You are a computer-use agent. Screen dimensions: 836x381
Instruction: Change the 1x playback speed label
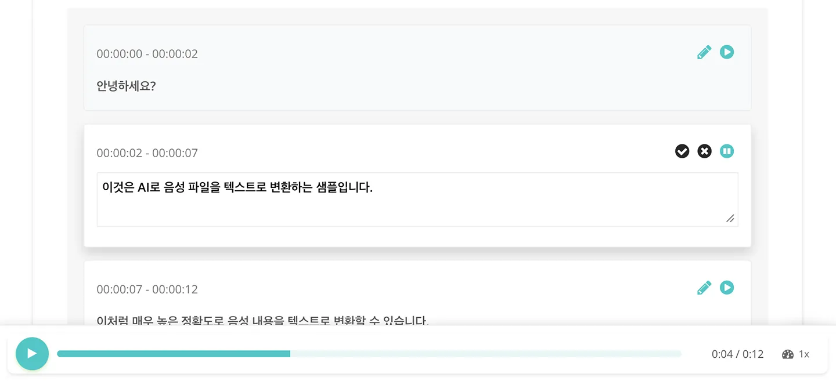[x=804, y=354]
